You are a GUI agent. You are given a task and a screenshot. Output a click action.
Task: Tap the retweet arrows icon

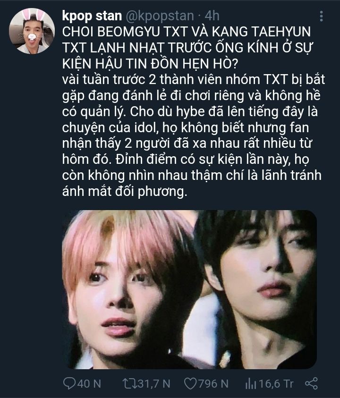(129, 383)
